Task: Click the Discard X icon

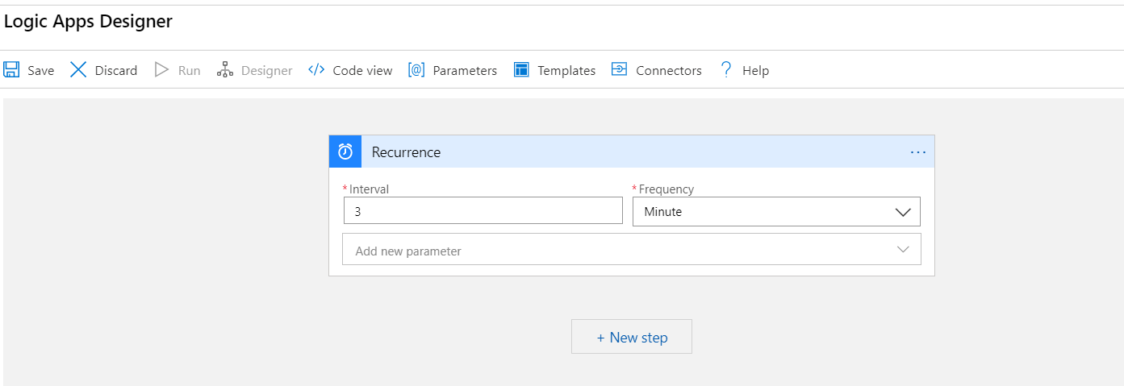Action: [78, 70]
